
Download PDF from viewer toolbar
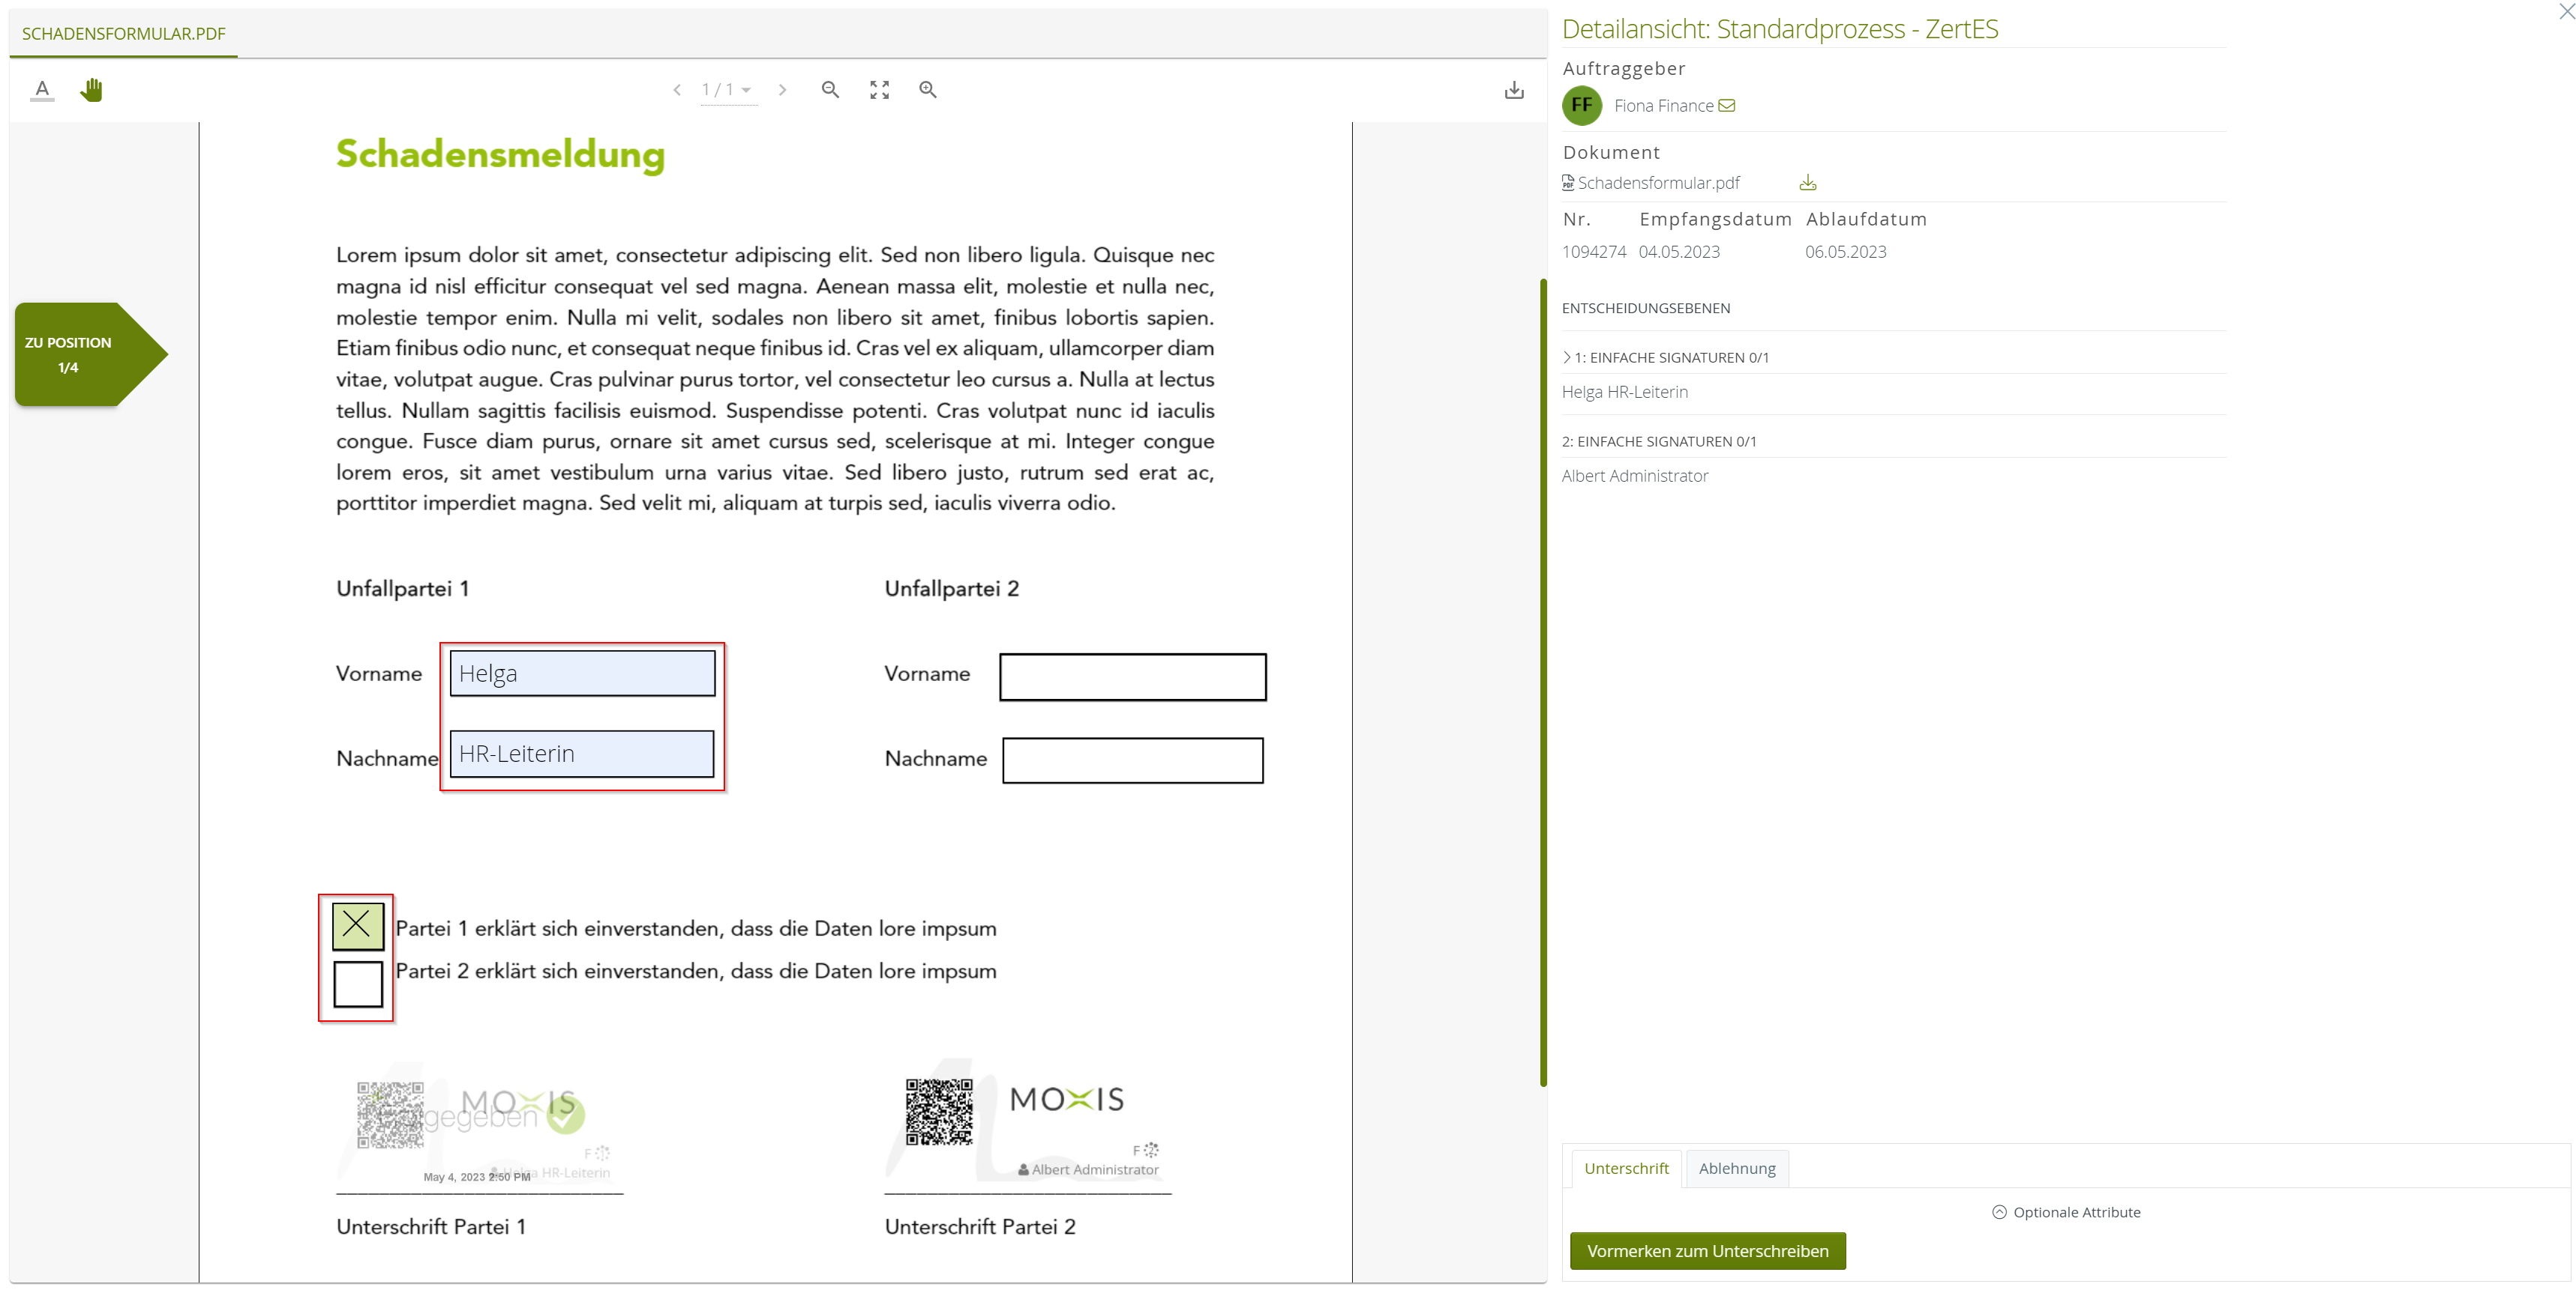tap(1514, 90)
